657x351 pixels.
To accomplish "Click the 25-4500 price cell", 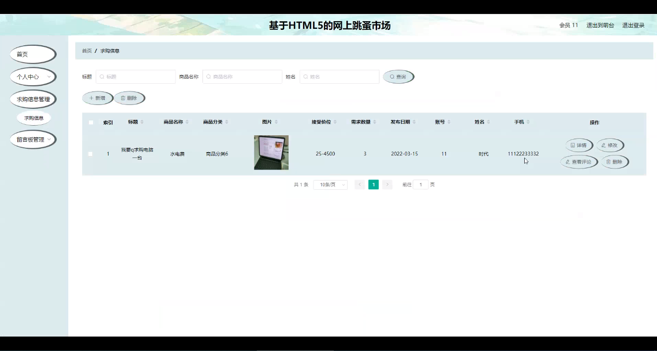I will [x=326, y=154].
